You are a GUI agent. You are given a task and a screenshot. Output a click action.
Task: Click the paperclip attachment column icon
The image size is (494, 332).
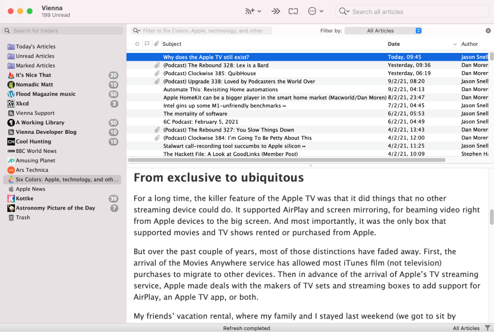pyautogui.click(x=156, y=44)
